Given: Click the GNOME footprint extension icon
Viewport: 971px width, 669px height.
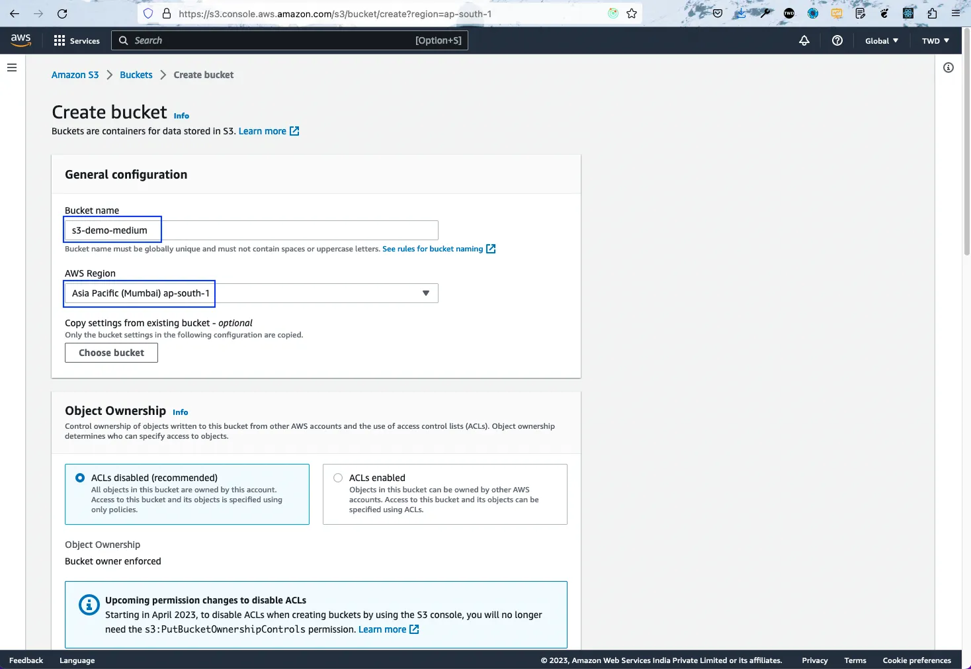Looking at the screenshot, I should click(884, 13).
